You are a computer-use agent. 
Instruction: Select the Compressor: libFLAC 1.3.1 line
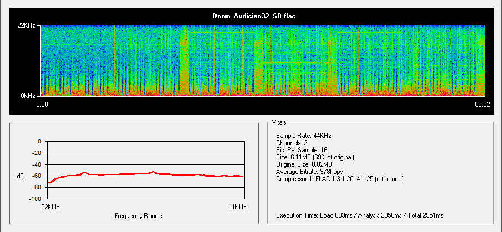(339, 179)
